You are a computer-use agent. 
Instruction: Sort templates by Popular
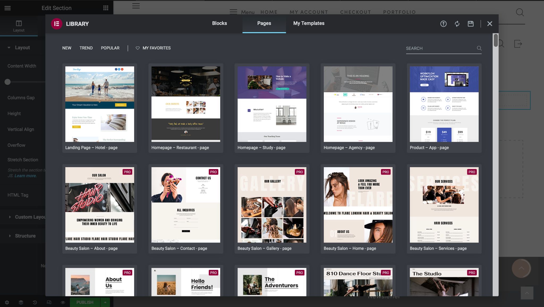(110, 48)
